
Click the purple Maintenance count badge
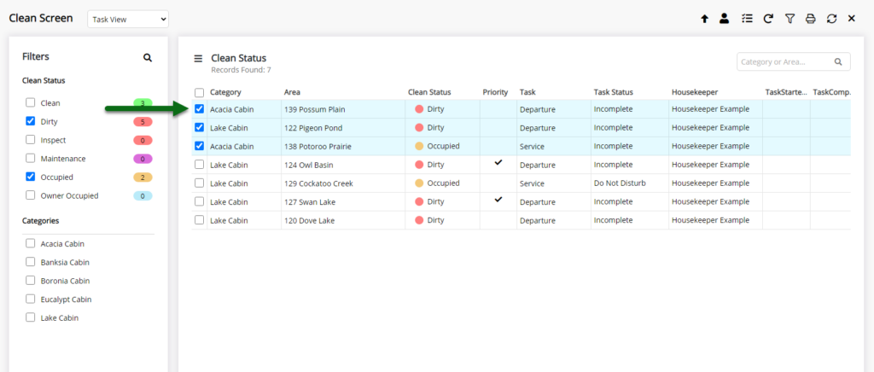click(x=143, y=159)
